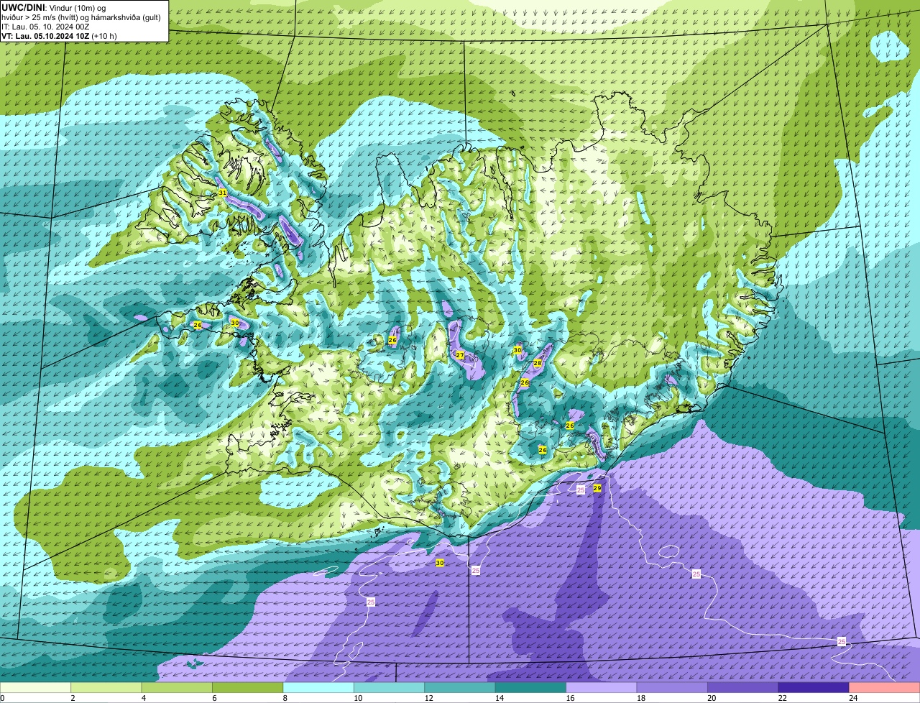920x703 pixels.
Task: Click the scale tick label "2"
Action: click(x=73, y=698)
